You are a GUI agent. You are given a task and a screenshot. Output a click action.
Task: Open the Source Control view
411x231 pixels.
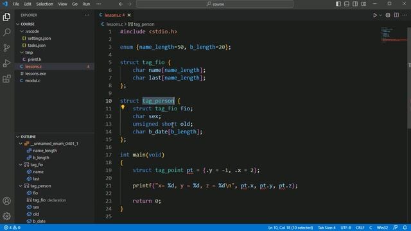coord(6,47)
